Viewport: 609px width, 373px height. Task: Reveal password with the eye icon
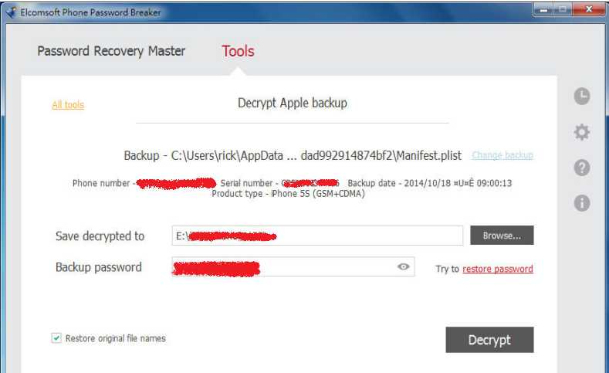point(403,266)
